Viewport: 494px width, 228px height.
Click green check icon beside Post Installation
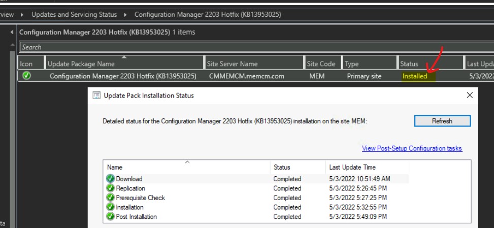[110, 217]
